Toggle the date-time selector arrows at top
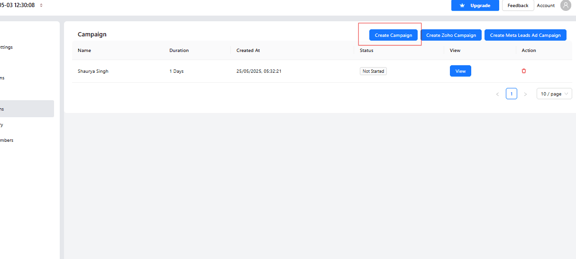576x259 pixels. pos(41,5)
